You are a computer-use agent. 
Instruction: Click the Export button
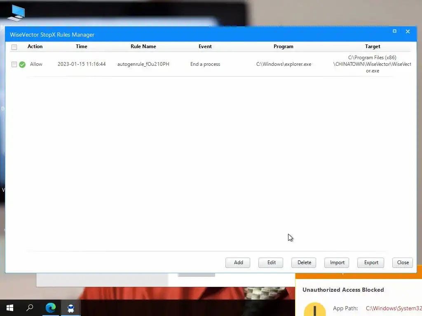tap(371, 263)
